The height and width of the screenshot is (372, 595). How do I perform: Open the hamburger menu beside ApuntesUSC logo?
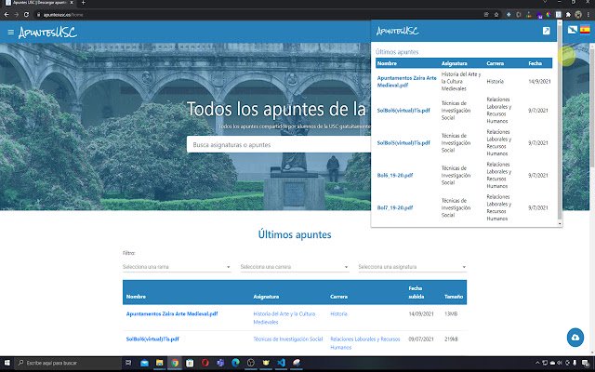tap(10, 33)
